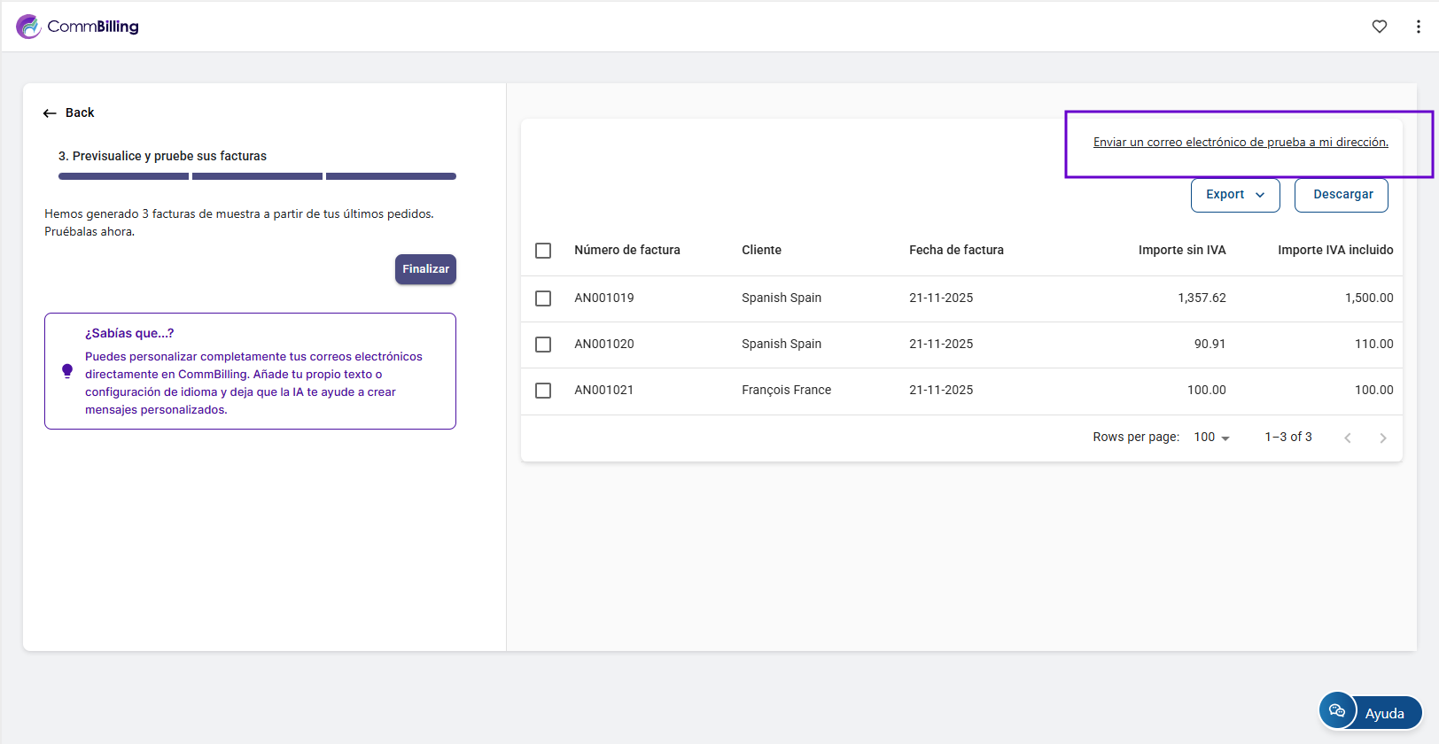Click the first step progress bar segment
The image size is (1439, 744).
pos(123,176)
